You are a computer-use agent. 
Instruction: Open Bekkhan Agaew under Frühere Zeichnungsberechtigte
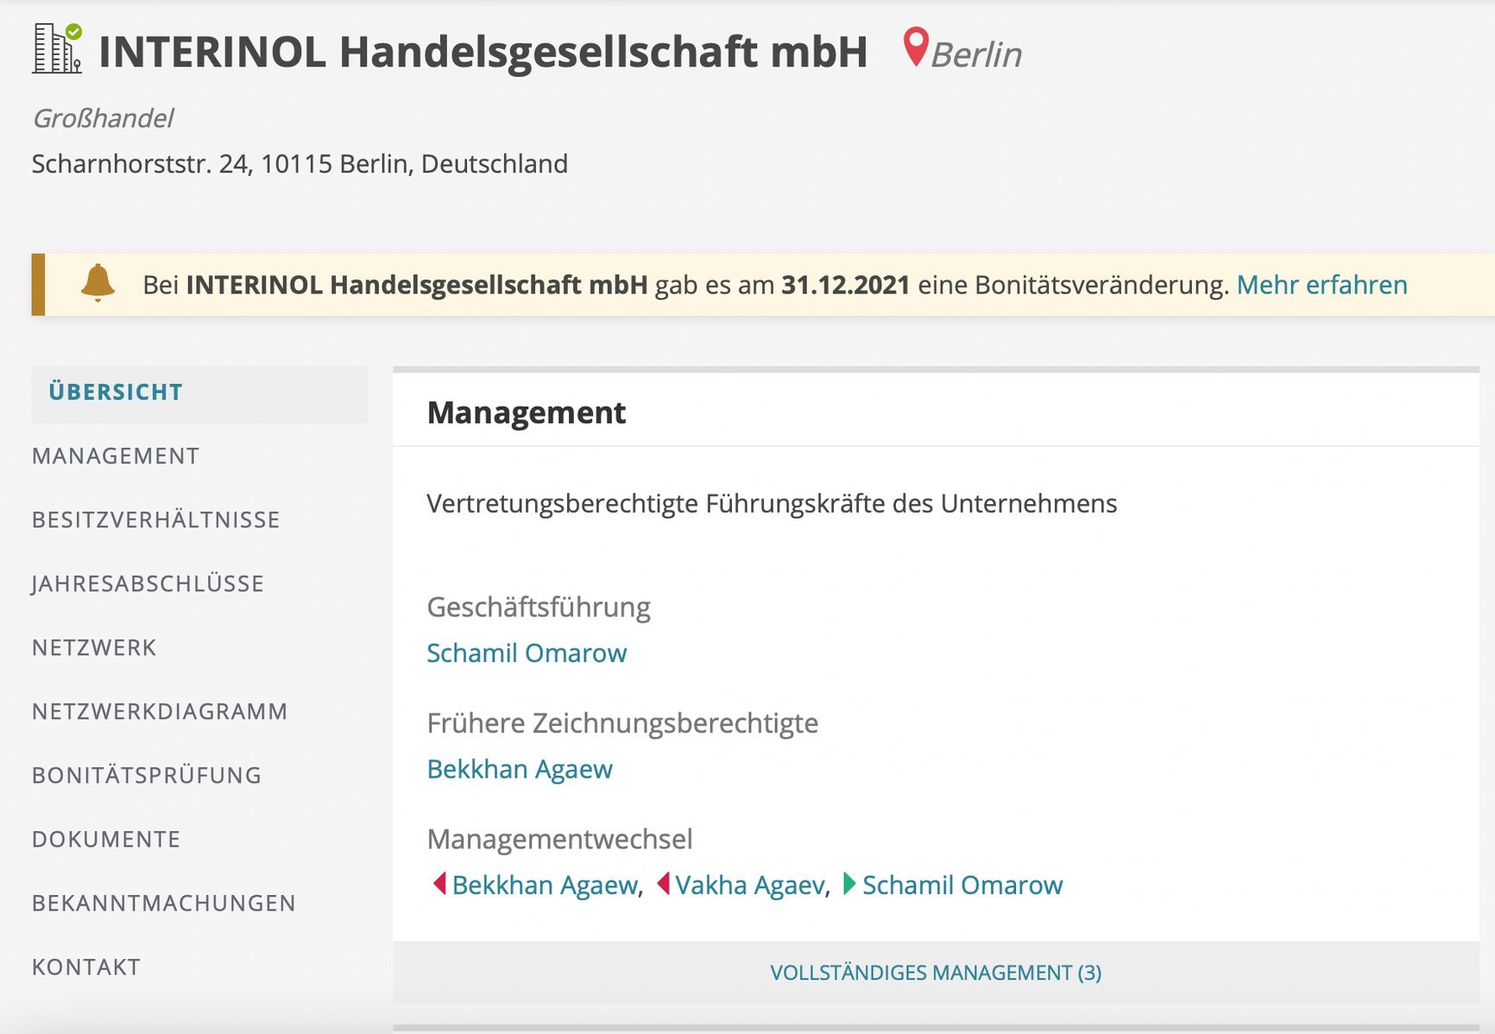(x=520, y=769)
